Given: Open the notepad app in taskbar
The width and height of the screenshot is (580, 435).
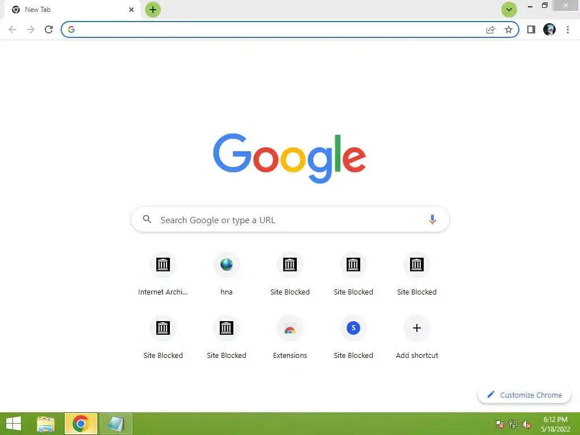Looking at the screenshot, I should click(116, 424).
